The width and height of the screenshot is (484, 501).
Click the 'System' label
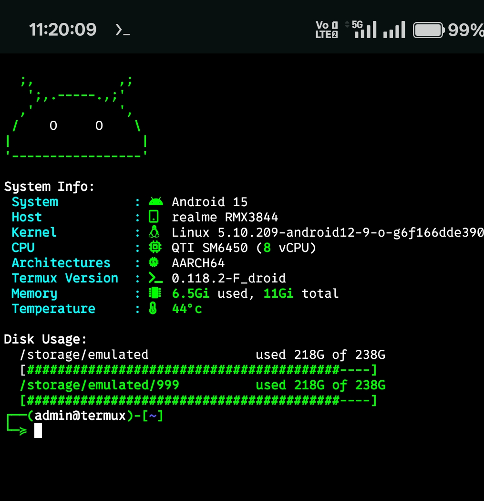click(x=35, y=202)
